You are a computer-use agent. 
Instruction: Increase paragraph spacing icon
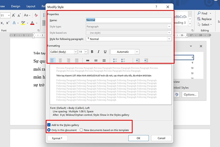(115, 61)
